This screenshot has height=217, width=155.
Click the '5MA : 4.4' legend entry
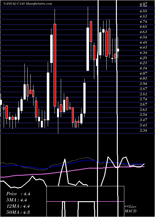[x=17, y=200]
